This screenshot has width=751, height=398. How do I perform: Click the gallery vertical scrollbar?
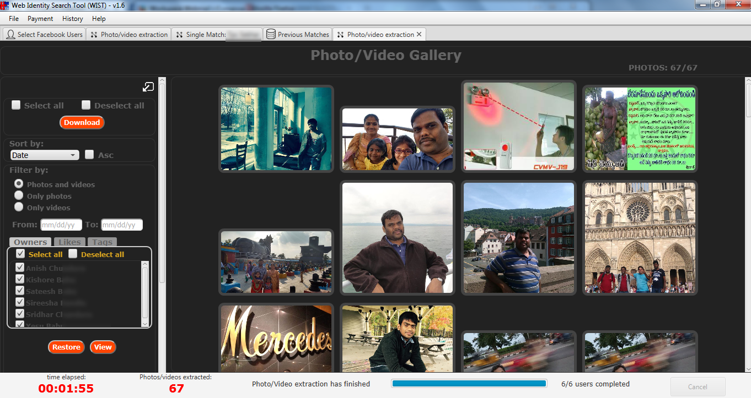pyautogui.click(x=748, y=225)
